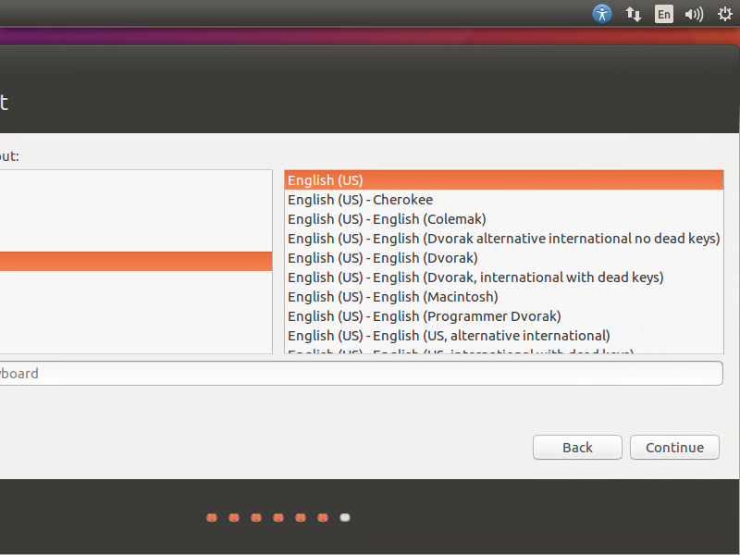Select English (US) - Cherokee variant
The height and width of the screenshot is (555, 740).
pos(360,200)
